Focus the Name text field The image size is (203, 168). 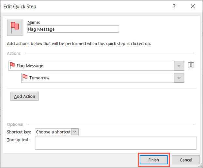coord(73,29)
